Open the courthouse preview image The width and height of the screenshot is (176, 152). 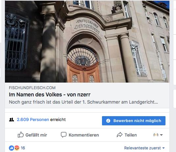87,41
